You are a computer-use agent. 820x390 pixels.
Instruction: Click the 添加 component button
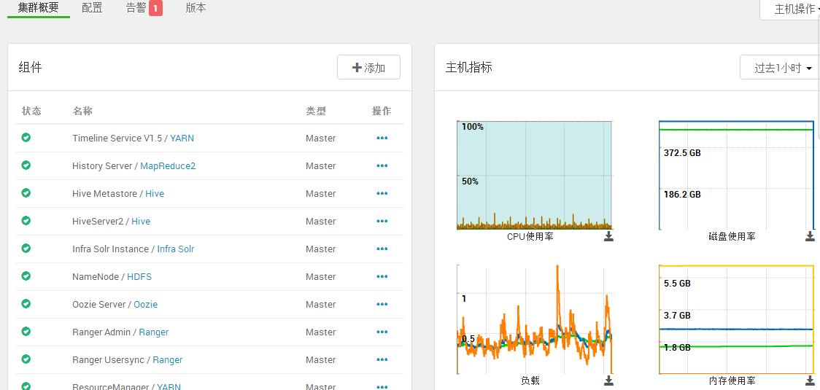368,68
